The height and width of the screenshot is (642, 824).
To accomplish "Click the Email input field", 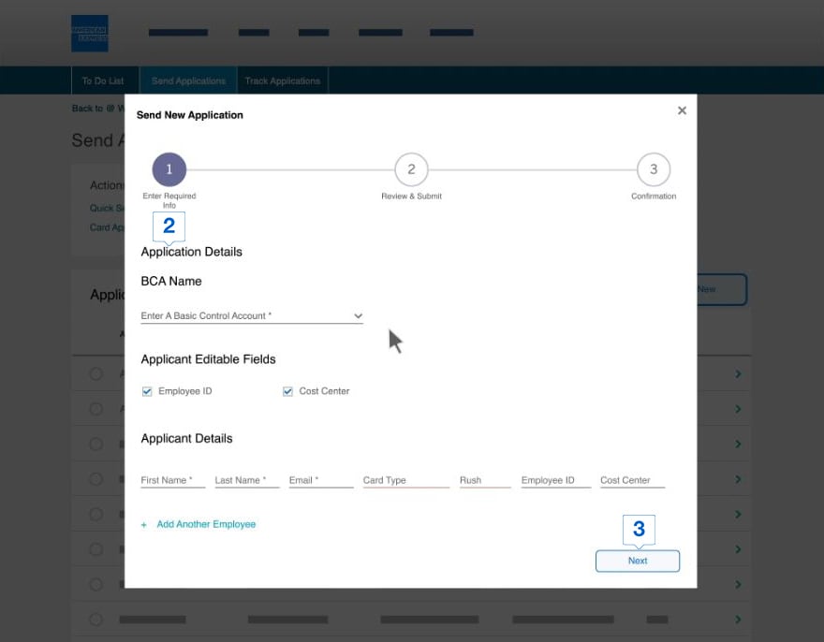I will [x=320, y=480].
